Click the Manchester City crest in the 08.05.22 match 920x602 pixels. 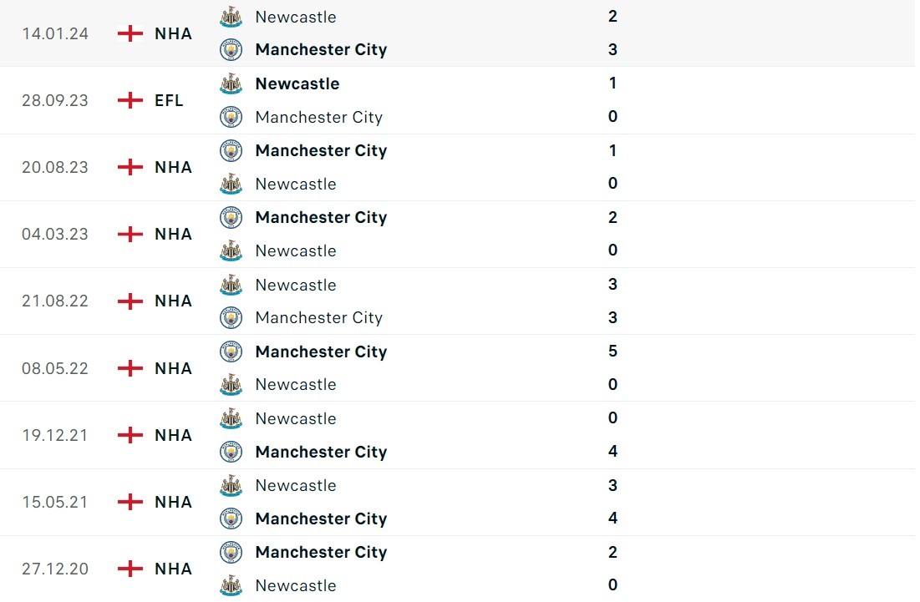(231, 352)
